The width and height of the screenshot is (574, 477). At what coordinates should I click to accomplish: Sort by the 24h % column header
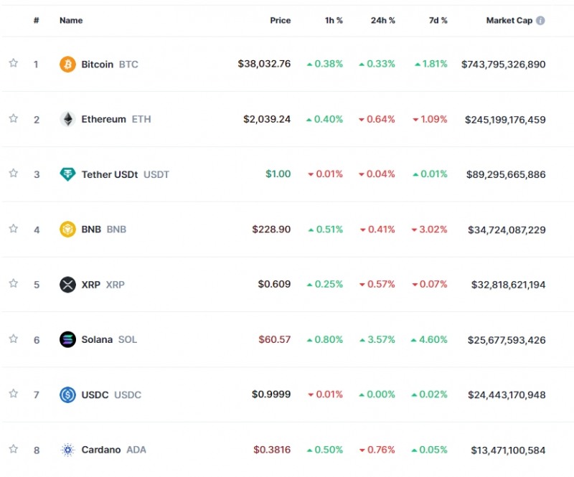(x=382, y=21)
